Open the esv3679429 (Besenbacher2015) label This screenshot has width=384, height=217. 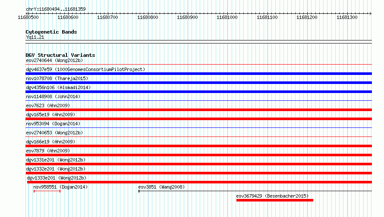point(272,196)
